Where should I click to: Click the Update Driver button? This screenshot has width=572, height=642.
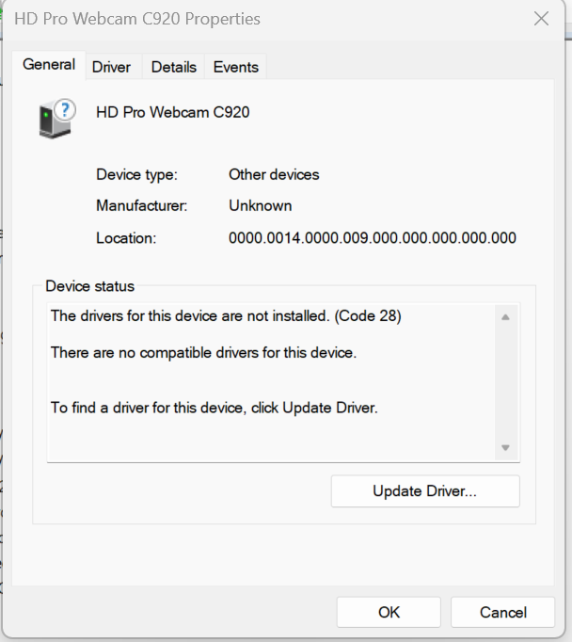point(425,491)
